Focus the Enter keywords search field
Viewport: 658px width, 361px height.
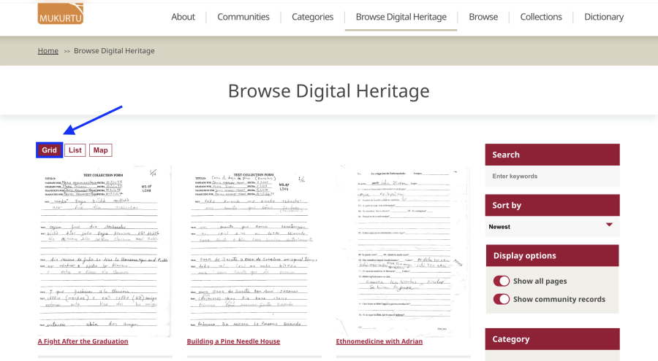[x=552, y=176]
